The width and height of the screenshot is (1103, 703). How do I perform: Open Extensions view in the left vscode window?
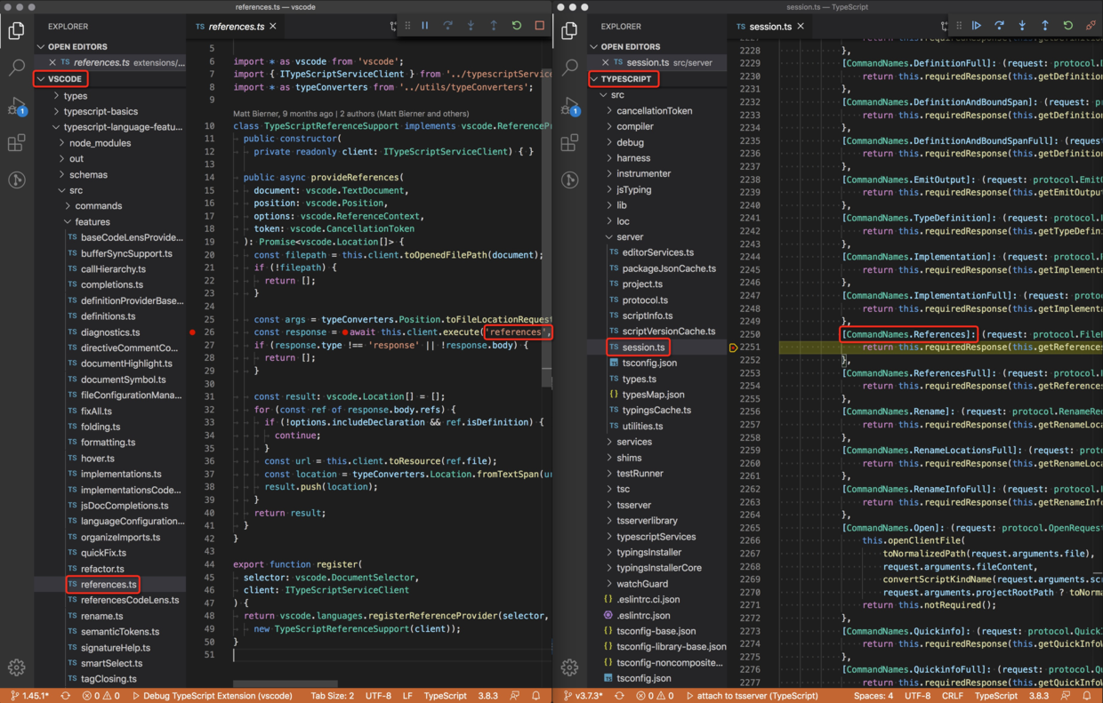tap(16, 143)
